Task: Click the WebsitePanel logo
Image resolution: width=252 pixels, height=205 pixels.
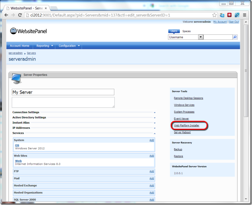Action: [28, 31]
